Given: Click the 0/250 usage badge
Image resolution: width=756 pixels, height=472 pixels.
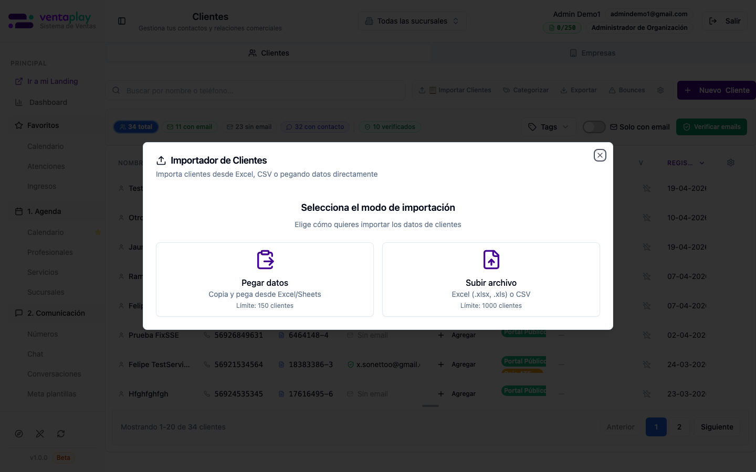Looking at the screenshot, I should pyautogui.click(x=562, y=28).
